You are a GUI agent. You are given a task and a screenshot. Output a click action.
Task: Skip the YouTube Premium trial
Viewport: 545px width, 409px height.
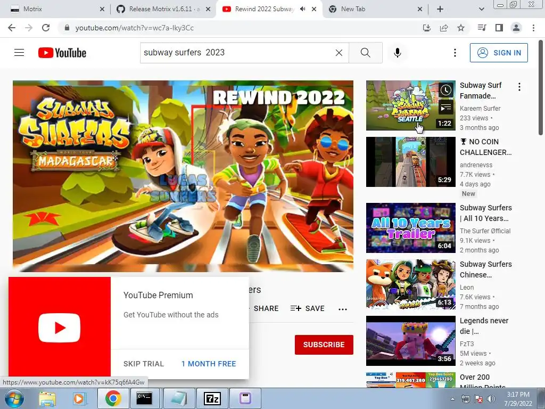(x=144, y=364)
